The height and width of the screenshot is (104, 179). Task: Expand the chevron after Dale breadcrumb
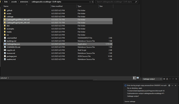tap(9, 2)
